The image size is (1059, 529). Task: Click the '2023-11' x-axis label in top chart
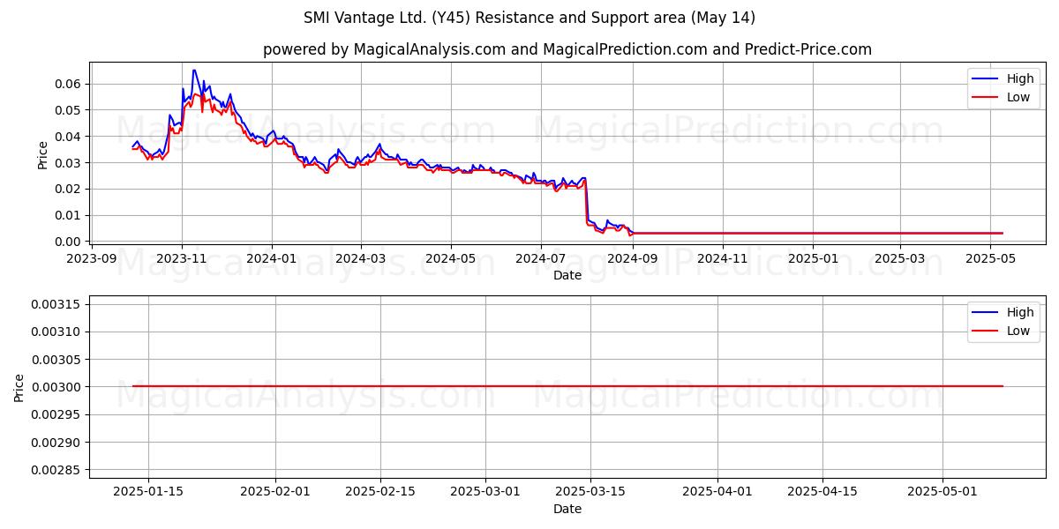click(182, 258)
